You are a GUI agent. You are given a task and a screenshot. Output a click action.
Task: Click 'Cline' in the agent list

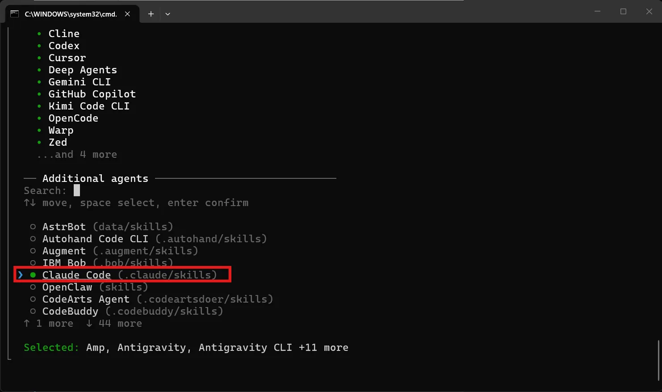pos(64,34)
